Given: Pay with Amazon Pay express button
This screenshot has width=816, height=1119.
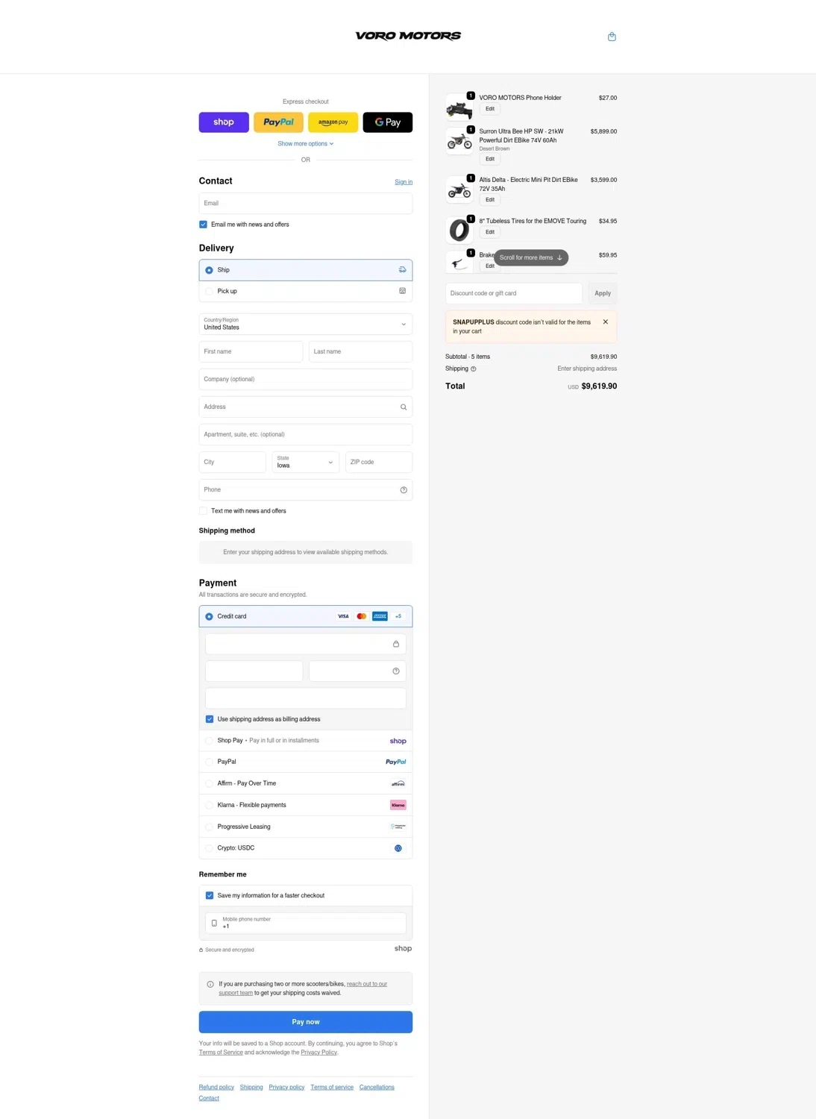Looking at the screenshot, I should [333, 122].
